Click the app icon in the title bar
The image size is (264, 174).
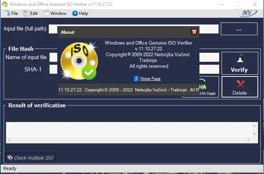[5, 4]
